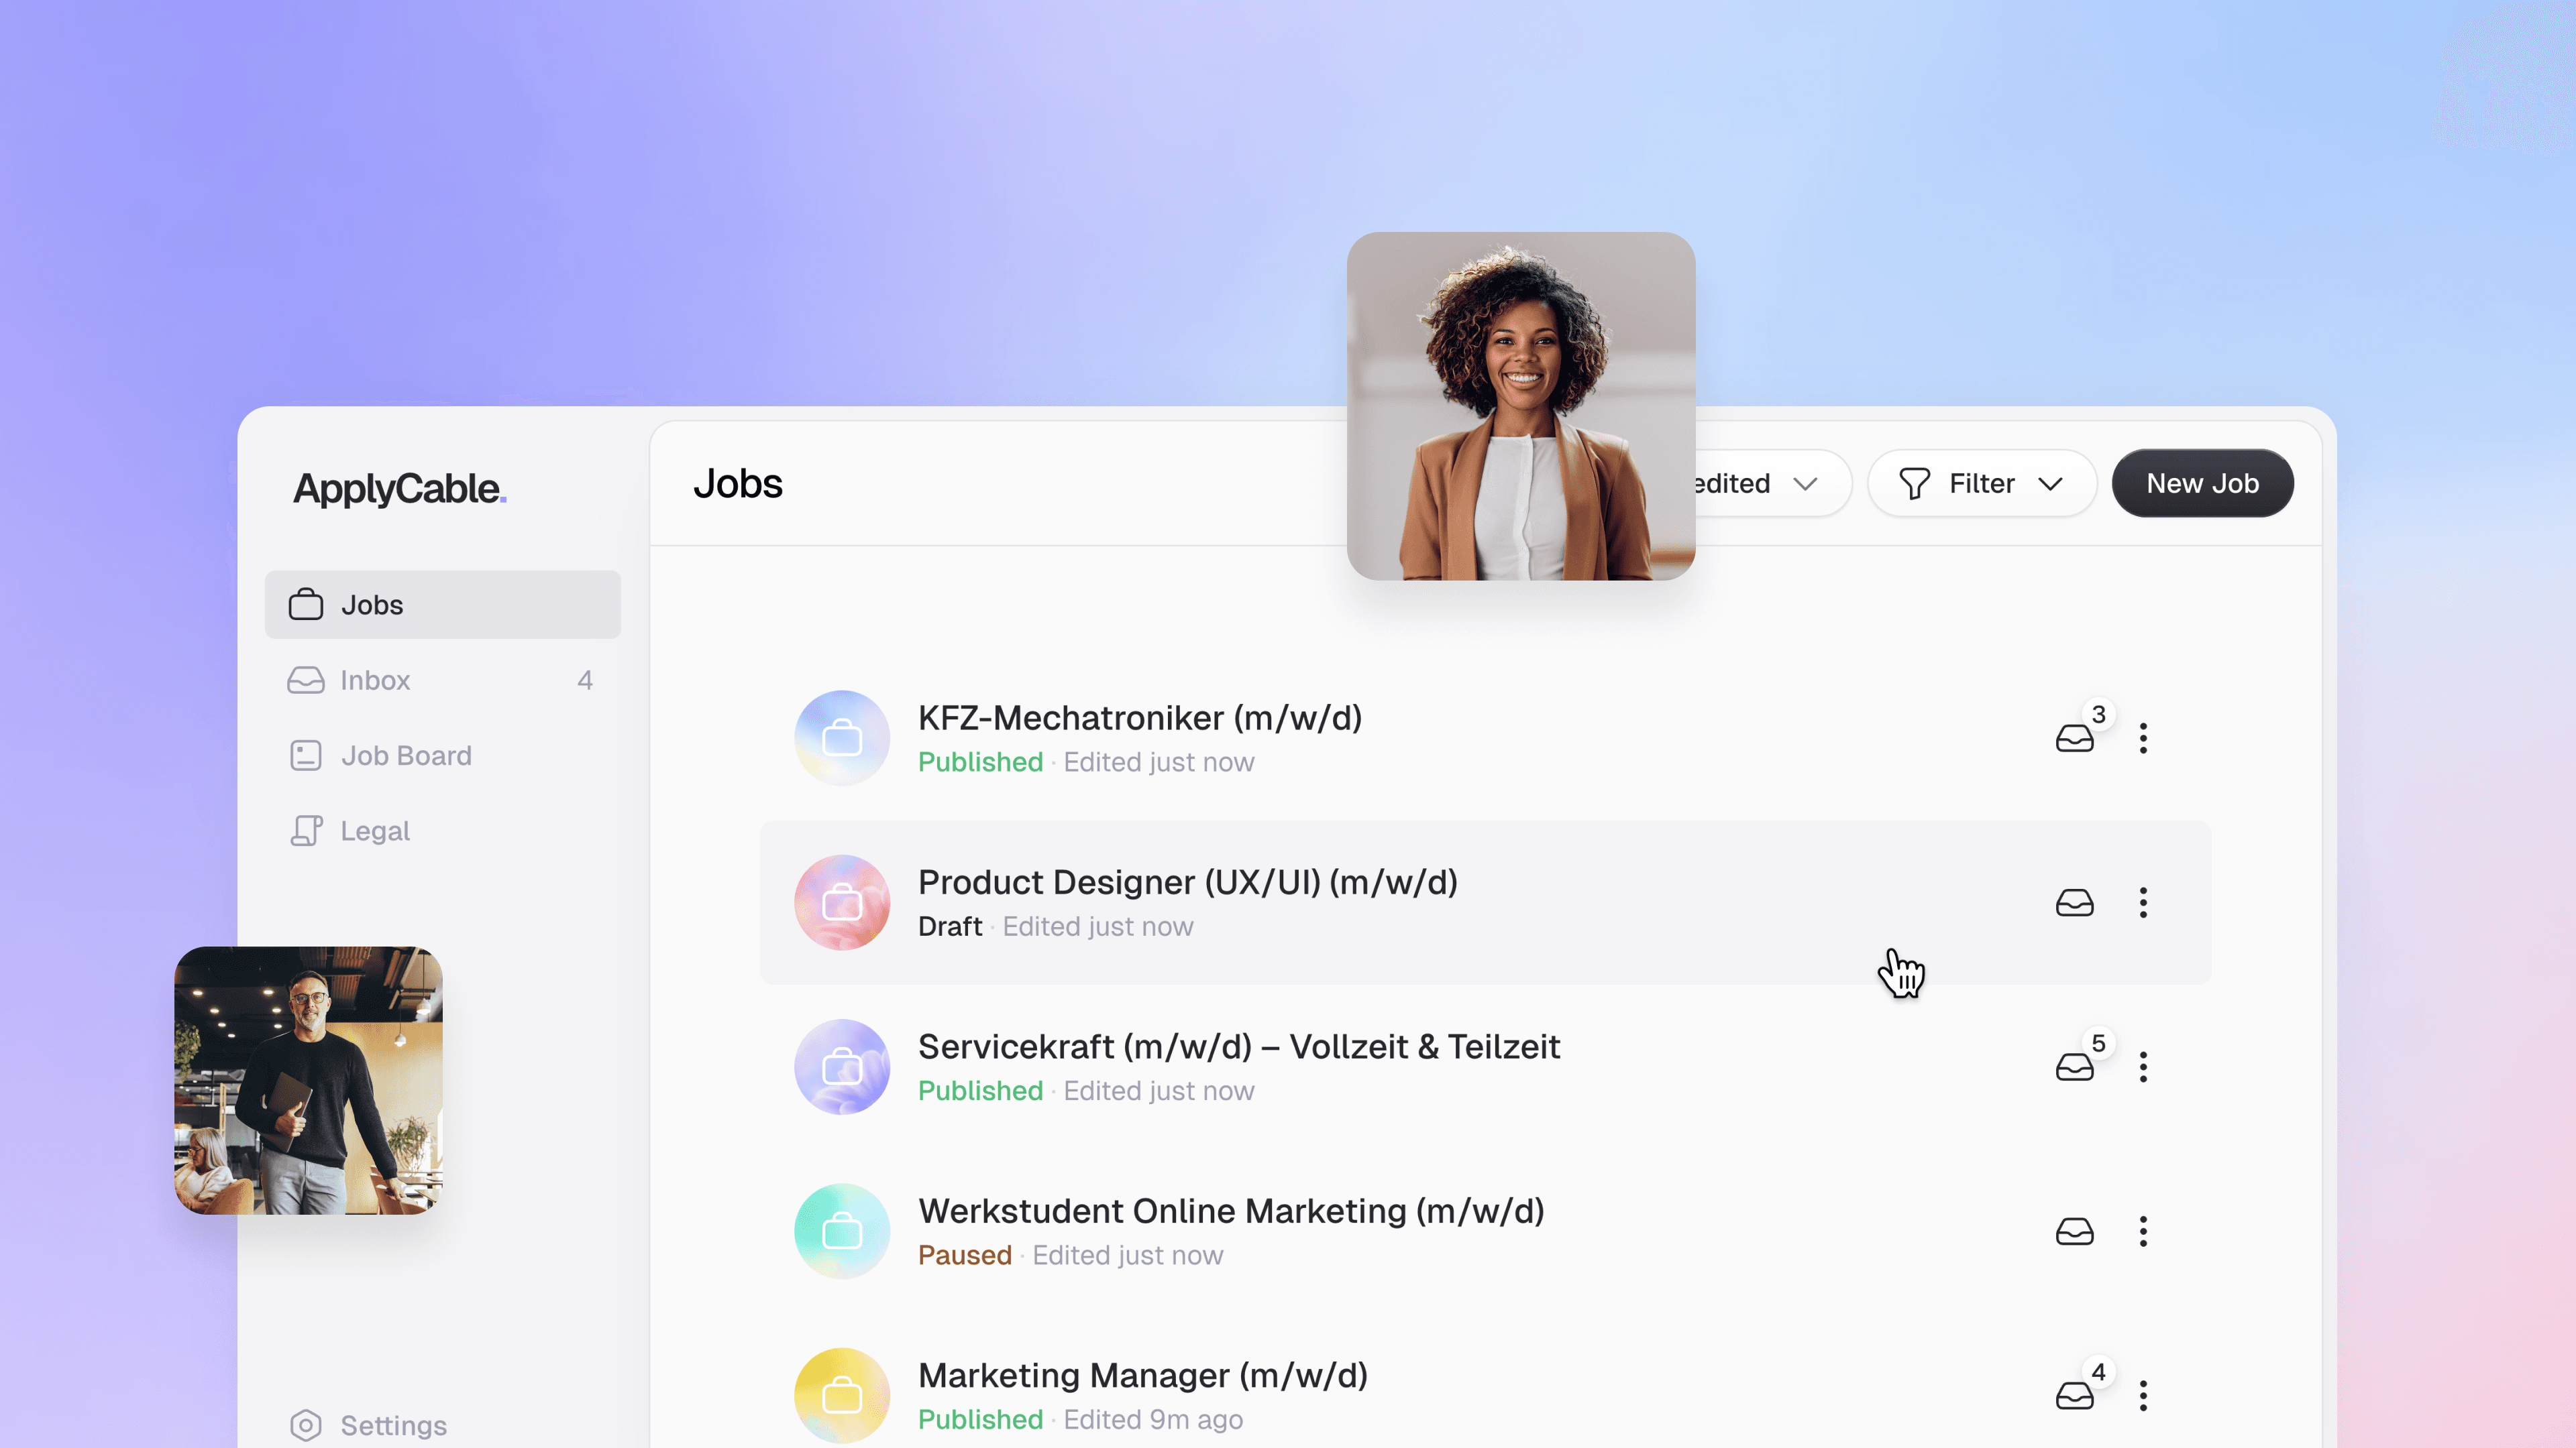Screen dimensions: 2576x1448
Task: Click the funnel icon in Filter
Action: pyautogui.click(x=1914, y=483)
